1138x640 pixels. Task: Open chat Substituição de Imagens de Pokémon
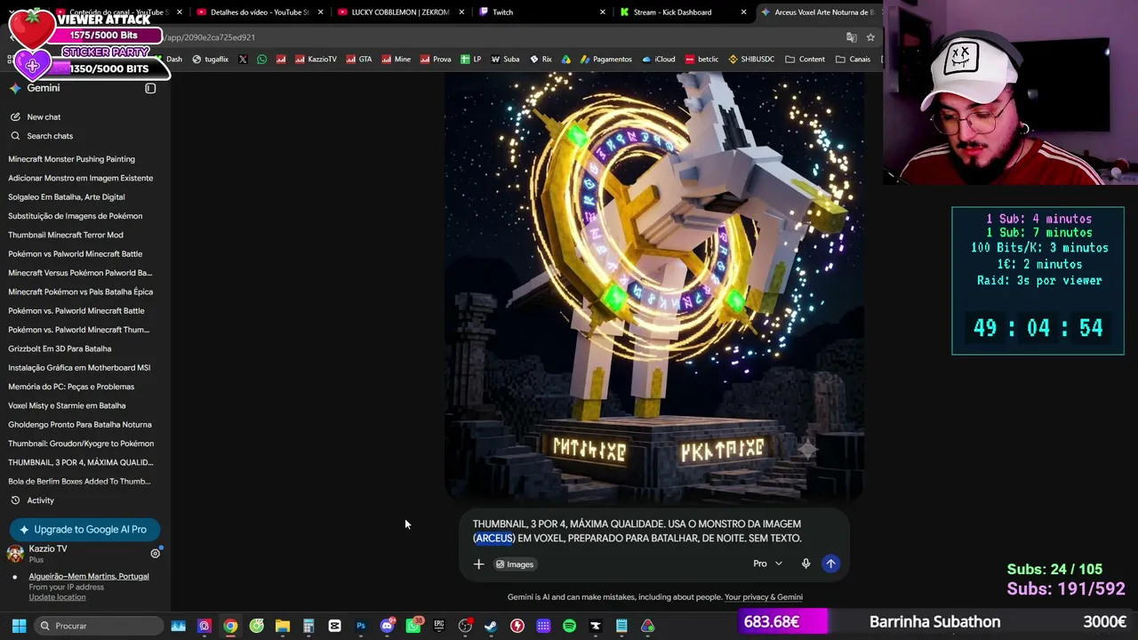(x=76, y=216)
